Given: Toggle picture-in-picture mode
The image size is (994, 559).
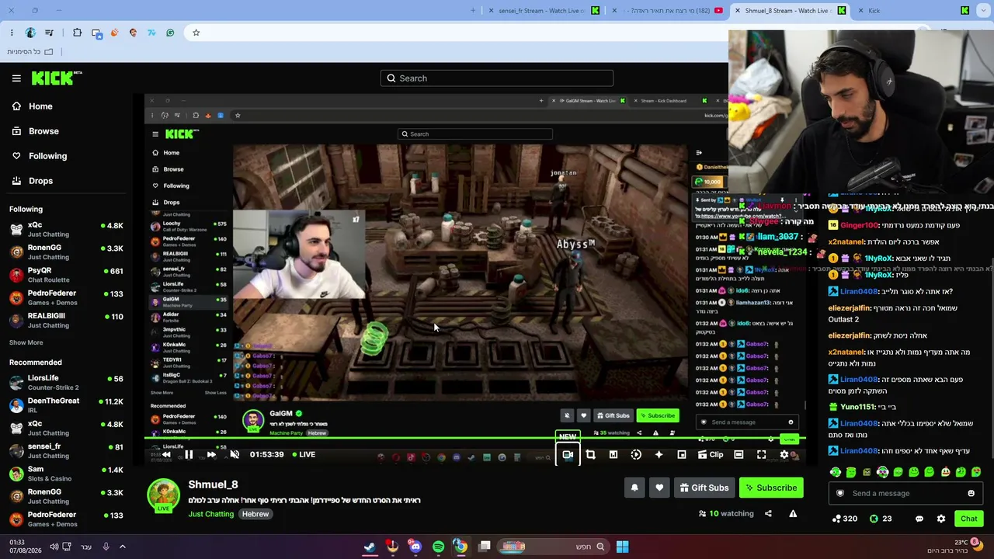Looking at the screenshot, I should (682, 455).
